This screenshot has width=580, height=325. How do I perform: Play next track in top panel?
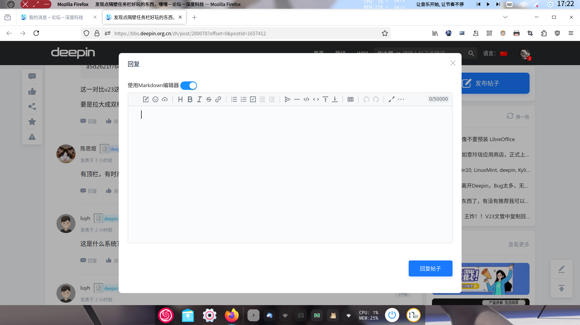point(498,4)
